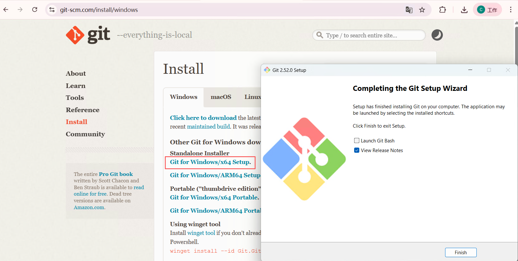Open the Amazon.com link

tap(89, 207)
